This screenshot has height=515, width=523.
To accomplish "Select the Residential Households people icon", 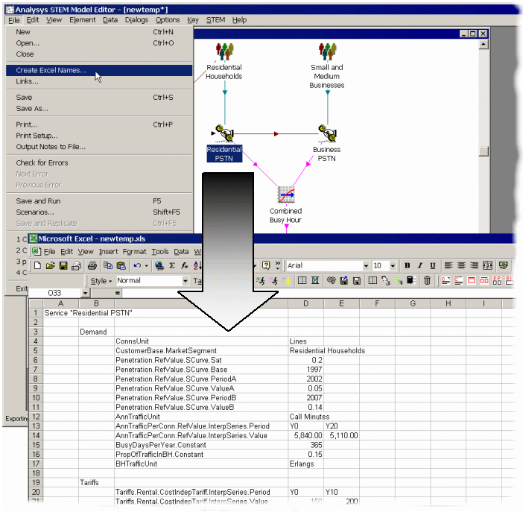I will (224, 51).
